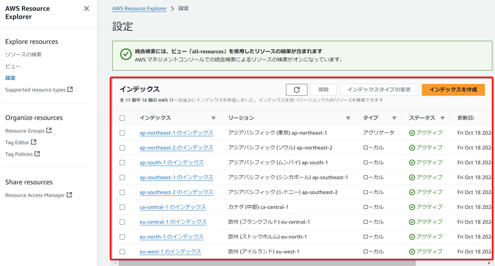495x266 pixels.
Task: Click external link icon beside Resource Groups
Action: (49, 130)
